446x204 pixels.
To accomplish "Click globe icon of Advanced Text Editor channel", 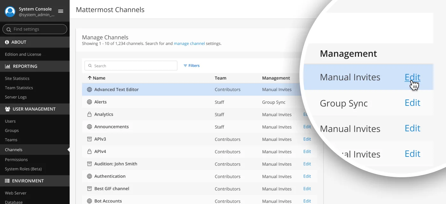I will pos(90,90).
